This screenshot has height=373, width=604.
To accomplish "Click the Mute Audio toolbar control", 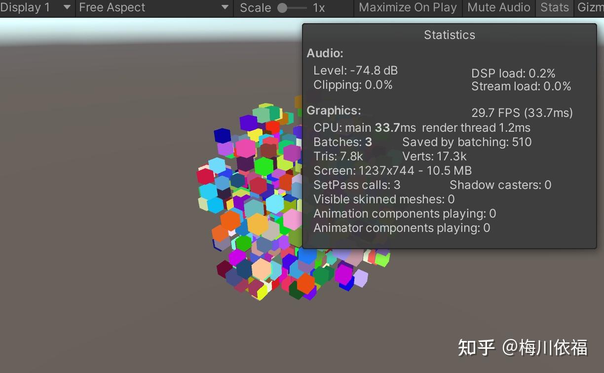I will (498, 7).
